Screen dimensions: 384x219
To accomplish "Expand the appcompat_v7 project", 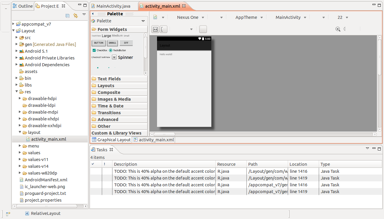I will [14, 24].
